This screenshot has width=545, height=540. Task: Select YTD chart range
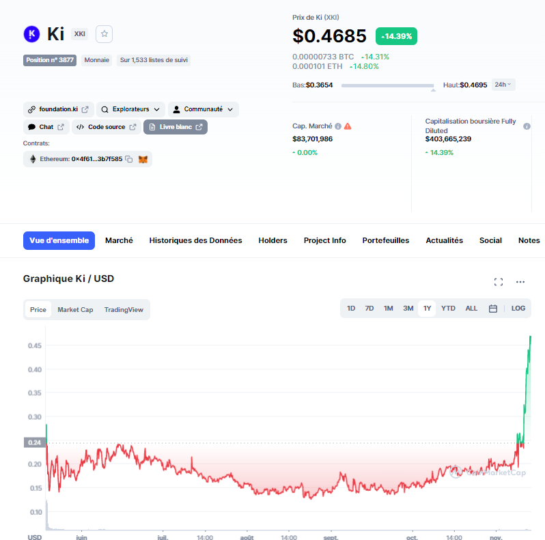(448, 308)
